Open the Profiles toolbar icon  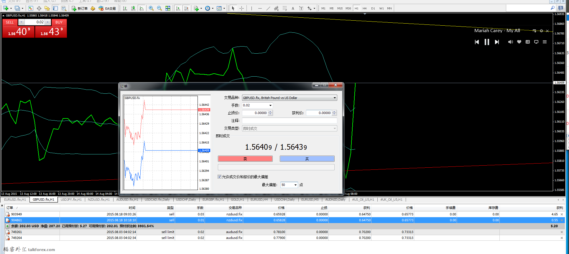point(17,8)
